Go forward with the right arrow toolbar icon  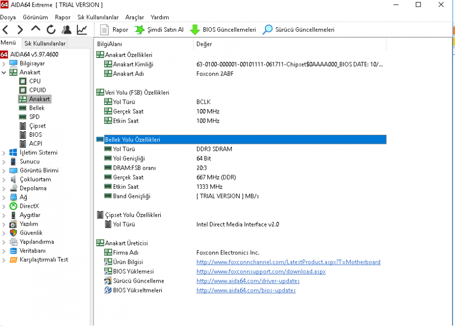20,30
